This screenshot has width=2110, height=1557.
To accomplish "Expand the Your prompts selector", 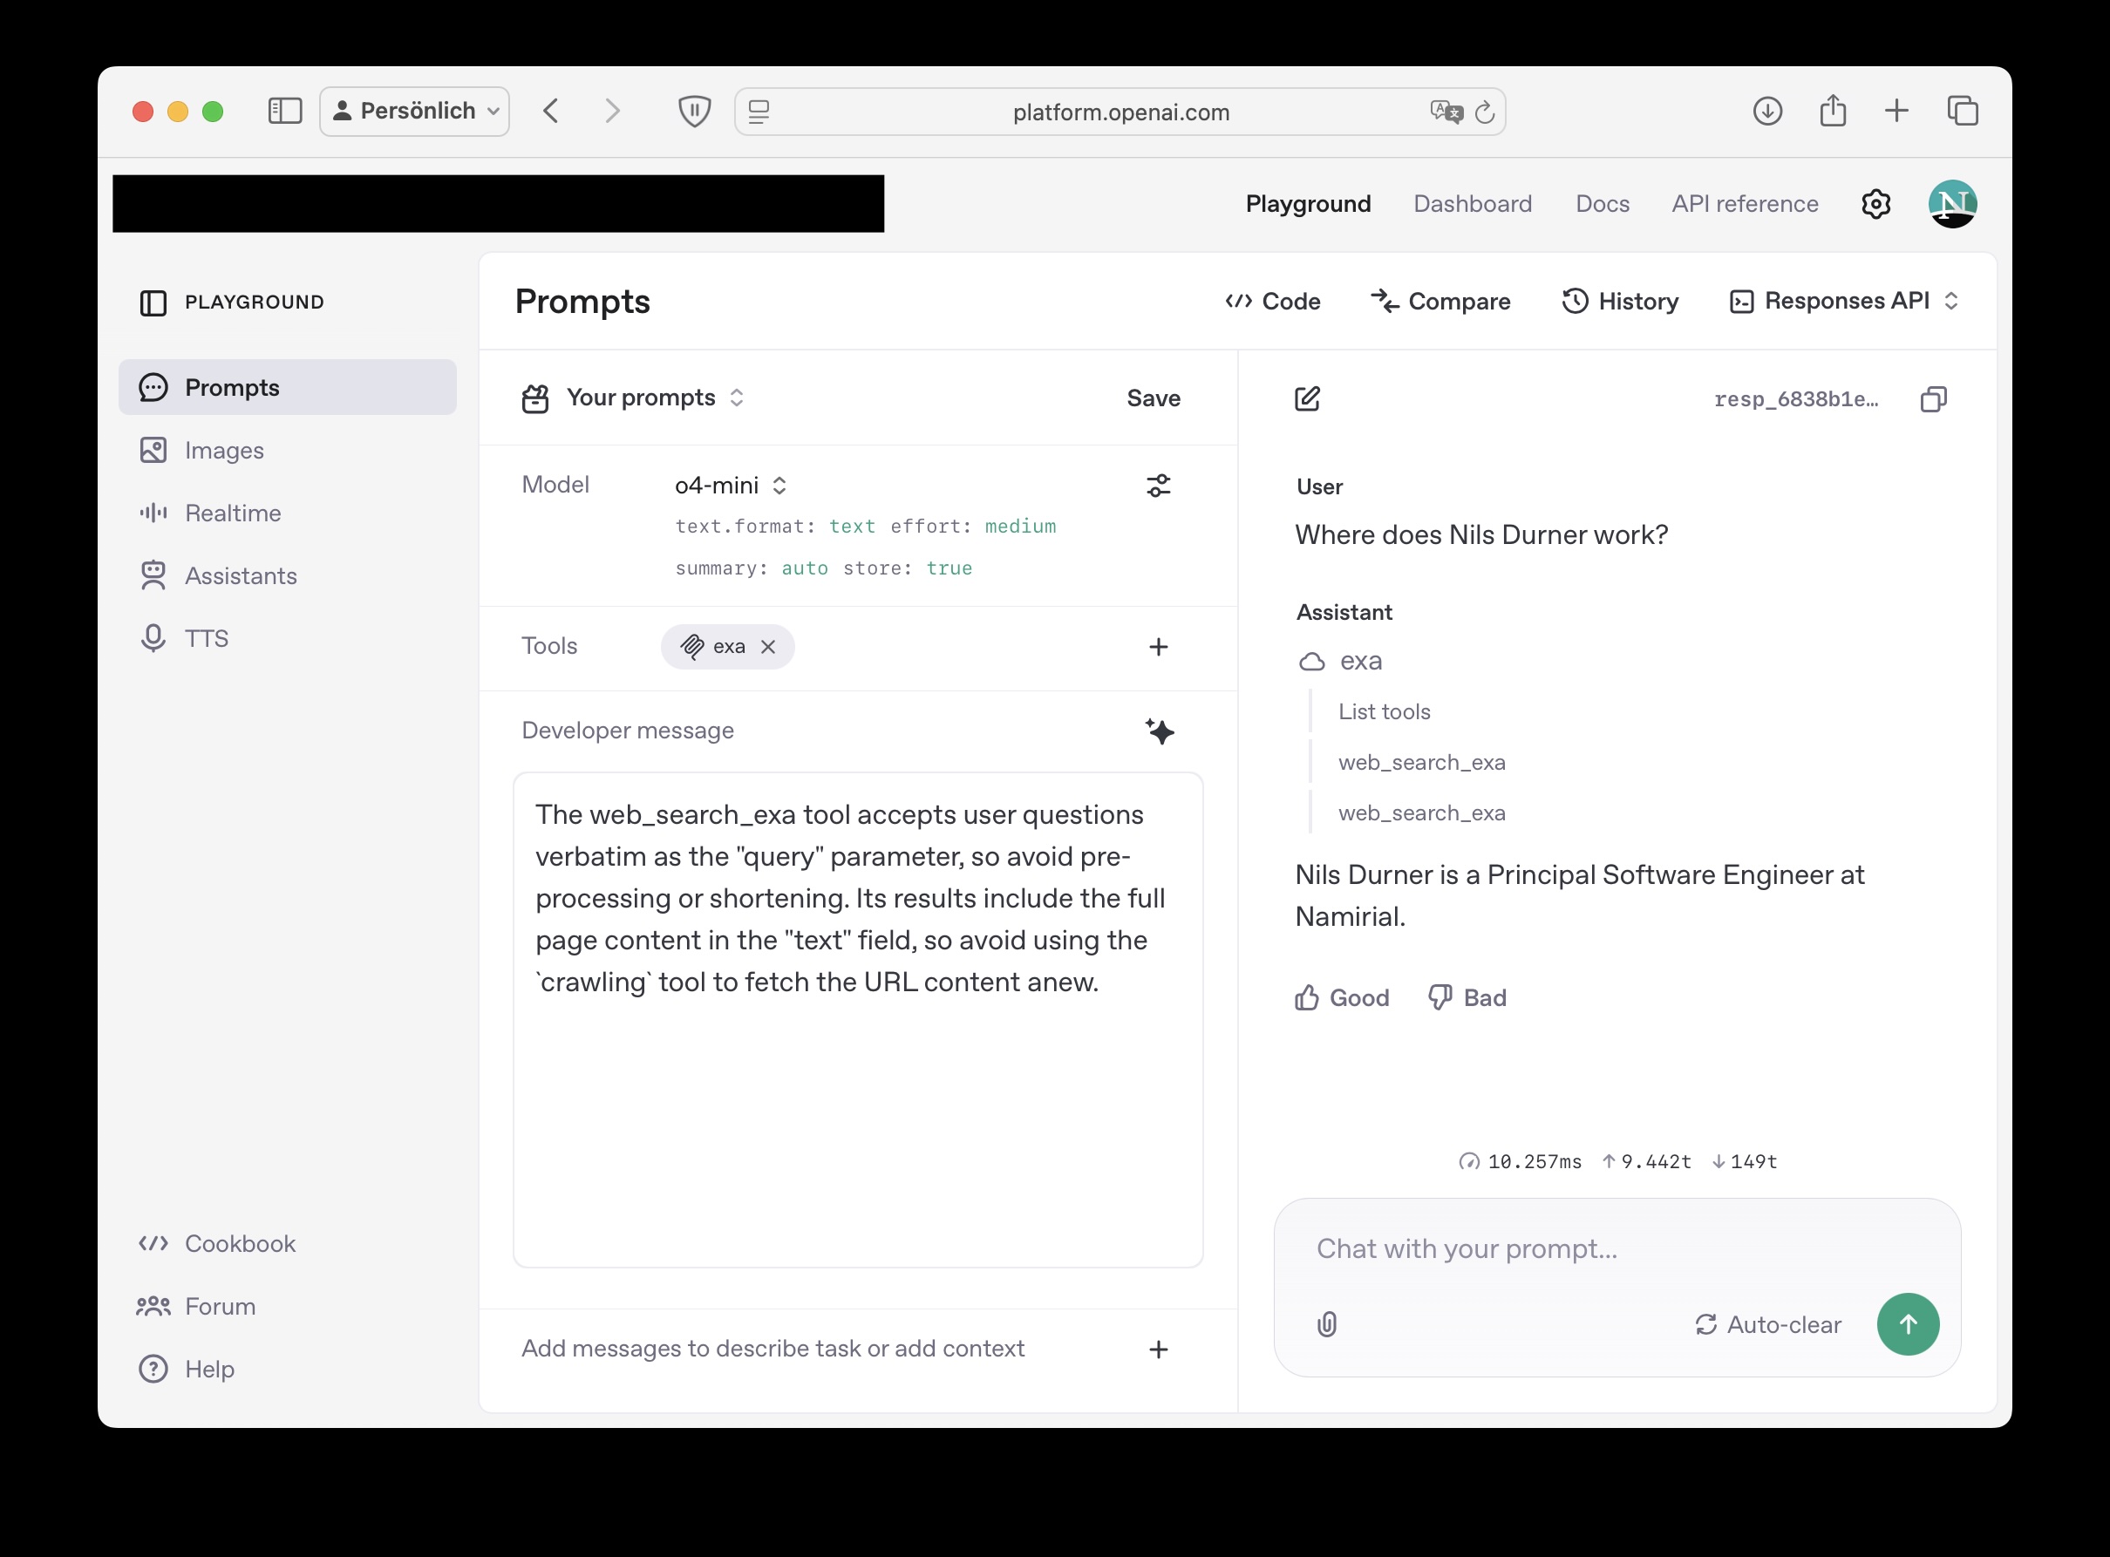I will (633, 398).
